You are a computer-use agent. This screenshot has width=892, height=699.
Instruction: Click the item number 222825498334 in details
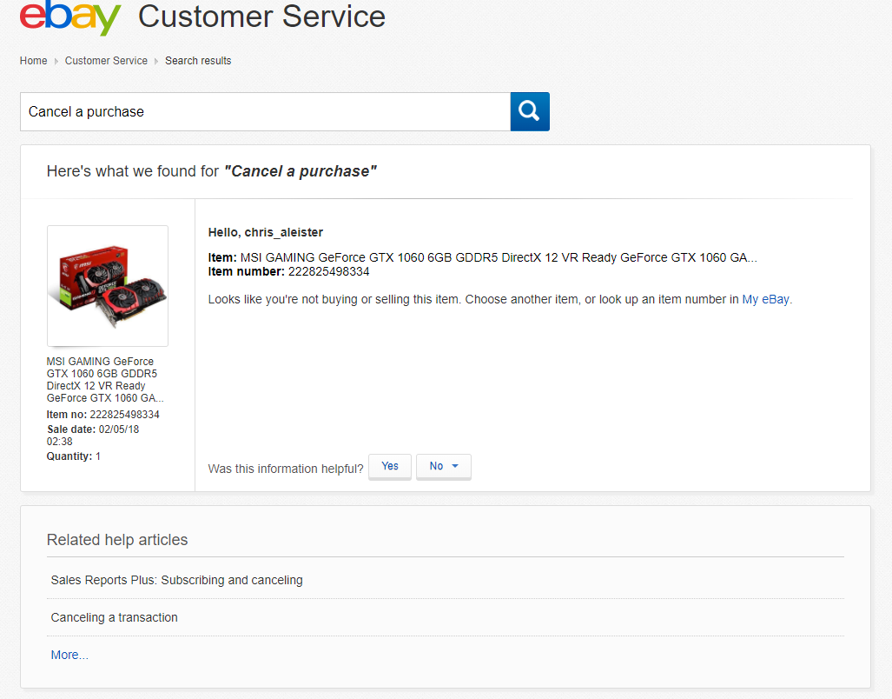point(328,271)
